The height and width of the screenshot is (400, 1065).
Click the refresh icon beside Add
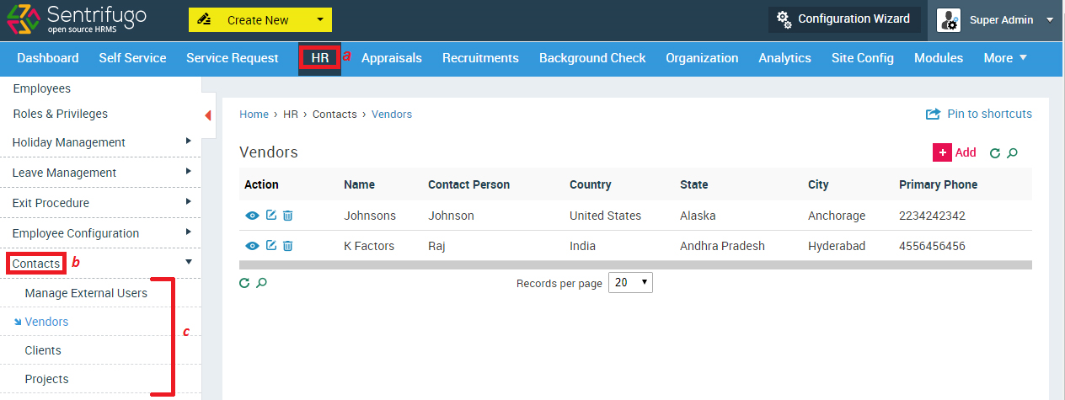[x=995, y=153]
